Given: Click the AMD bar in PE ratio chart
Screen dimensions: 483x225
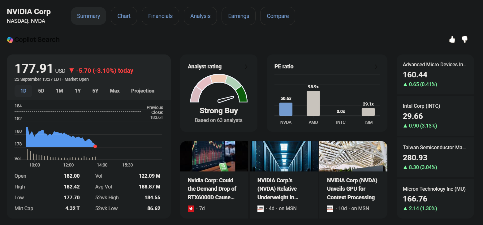Looking at the screenshot, I should 313,103.
